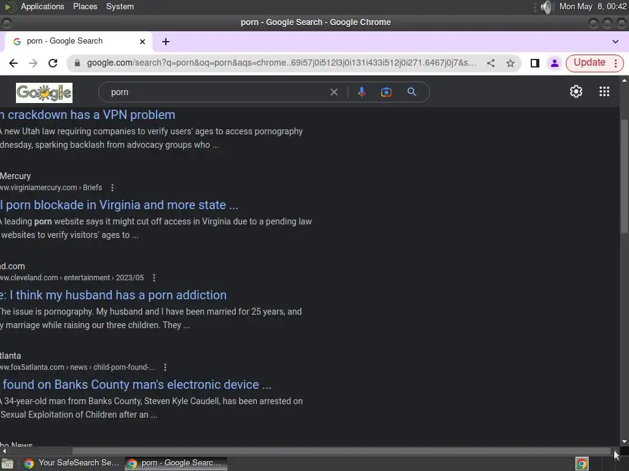Open 'porn blockade in Virginia' result
Screen dimensions: 629x471
coord(119,205)
